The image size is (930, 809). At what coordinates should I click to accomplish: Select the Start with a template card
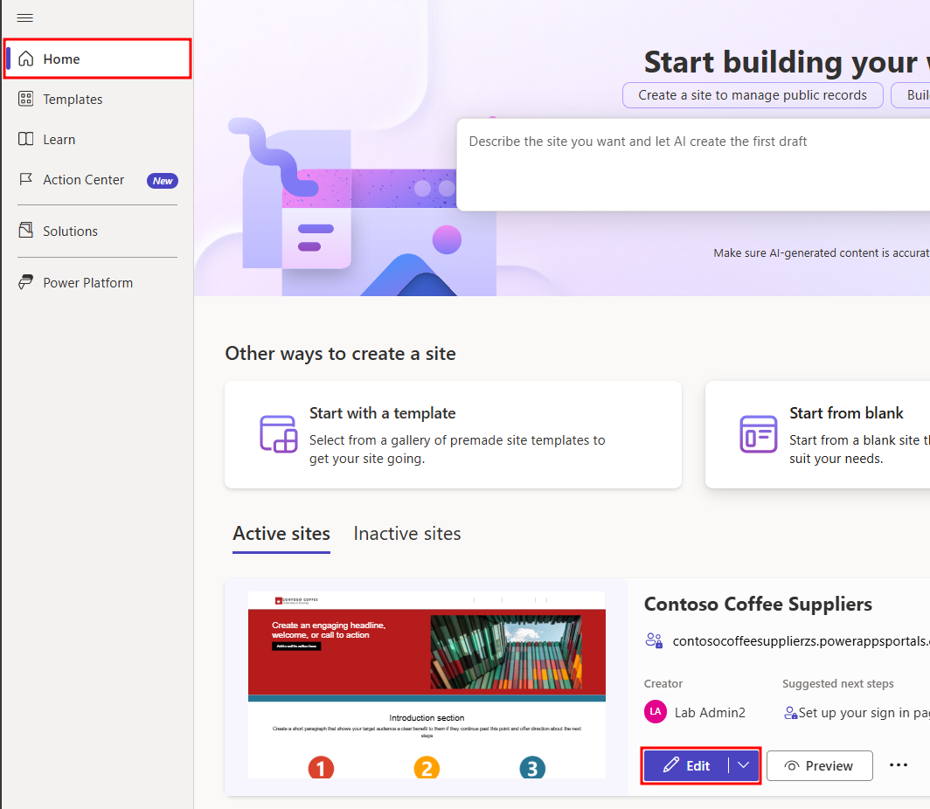453,435
